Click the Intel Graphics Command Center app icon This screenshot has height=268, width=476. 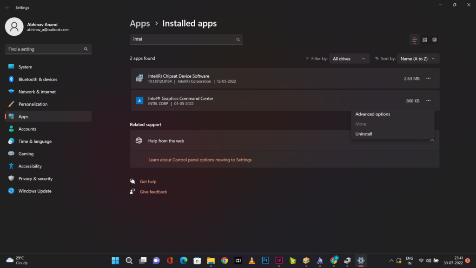point(139,100)
